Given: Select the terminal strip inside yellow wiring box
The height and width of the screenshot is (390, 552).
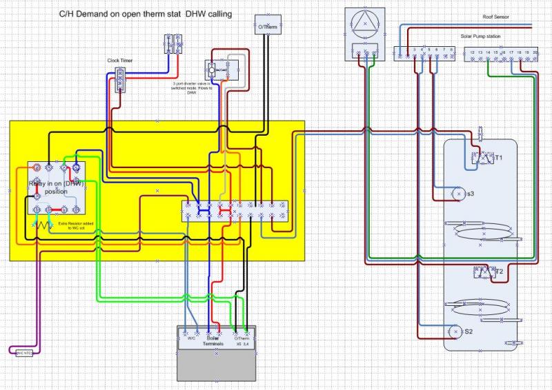Looking at the screenshot, I should point(235,210).
